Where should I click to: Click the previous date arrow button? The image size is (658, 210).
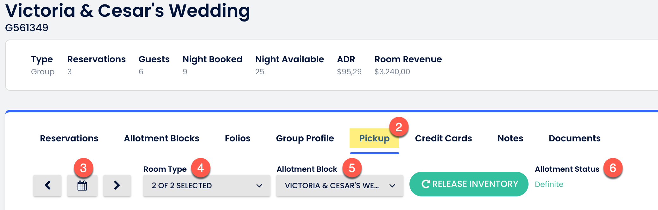(47, 185)
